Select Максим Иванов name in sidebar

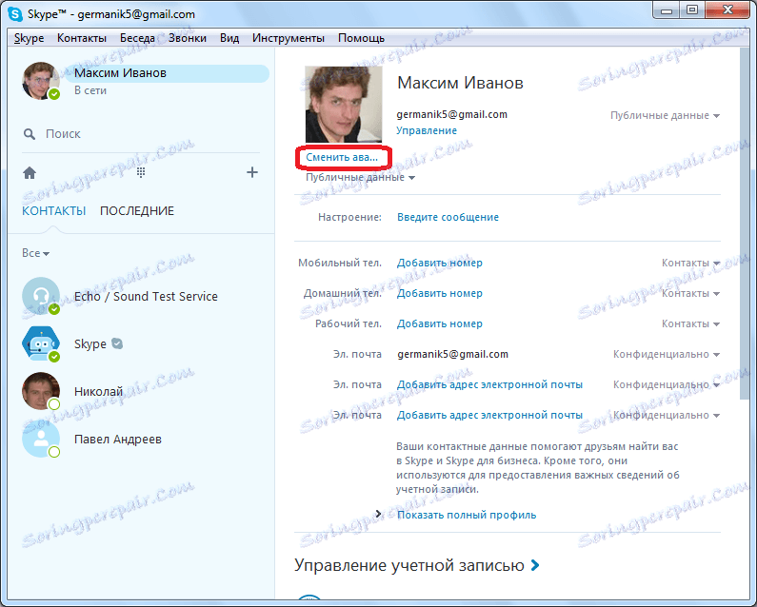point(120,73)
